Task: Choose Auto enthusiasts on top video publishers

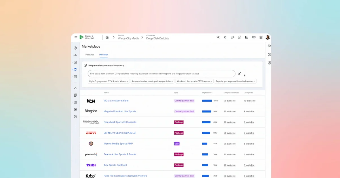Action: pos(152,81)
